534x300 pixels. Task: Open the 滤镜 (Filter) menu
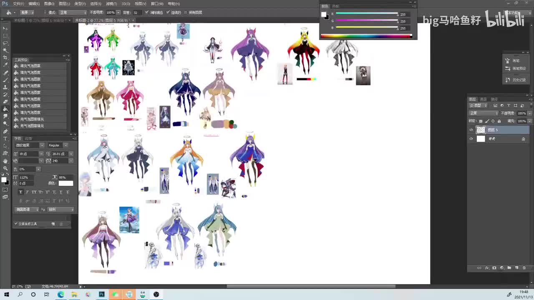(111, 4)
